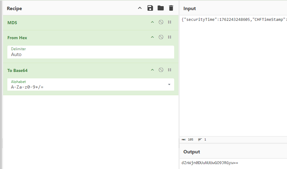This screenshot has height=169, width=287.
Task: Set breakpoint on MD5 operation
Action: pyautogui.click(x=169, y=22)
